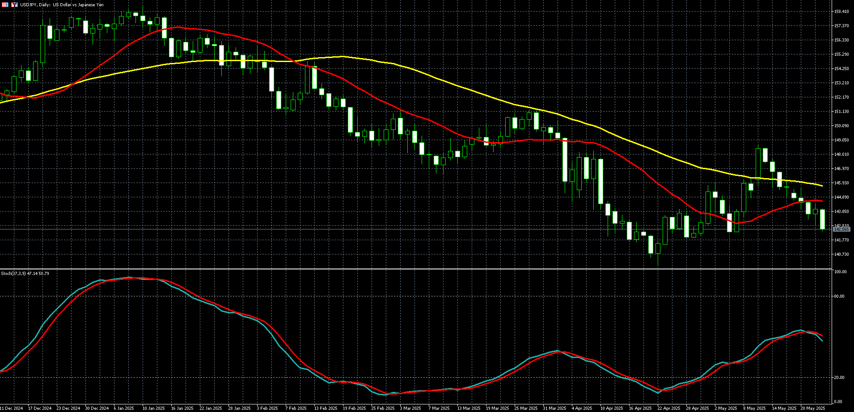Click the 150.090 price axis label

click(x=841, y=126)
